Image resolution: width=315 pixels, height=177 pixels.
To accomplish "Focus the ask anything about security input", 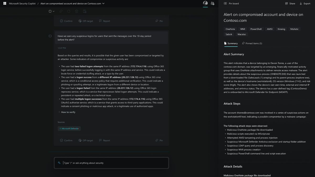I will coord(111,163).
